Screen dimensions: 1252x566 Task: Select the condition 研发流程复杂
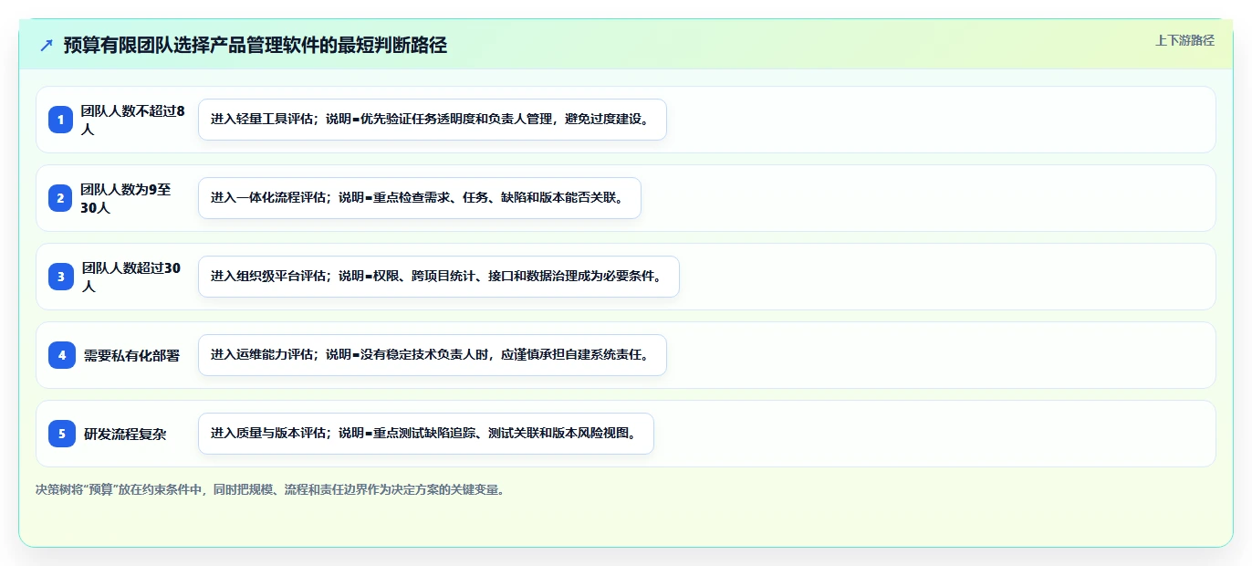125,434
